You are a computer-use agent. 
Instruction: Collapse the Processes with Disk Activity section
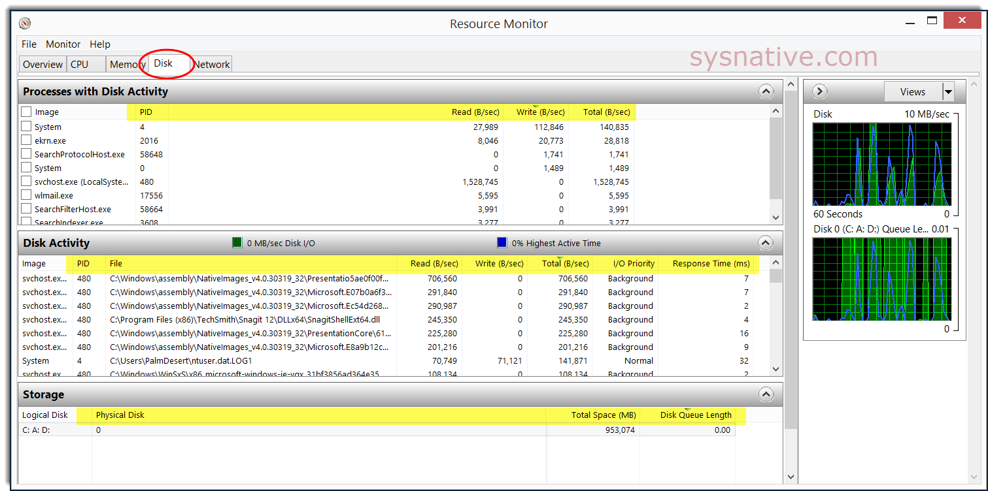coord(766,91)
